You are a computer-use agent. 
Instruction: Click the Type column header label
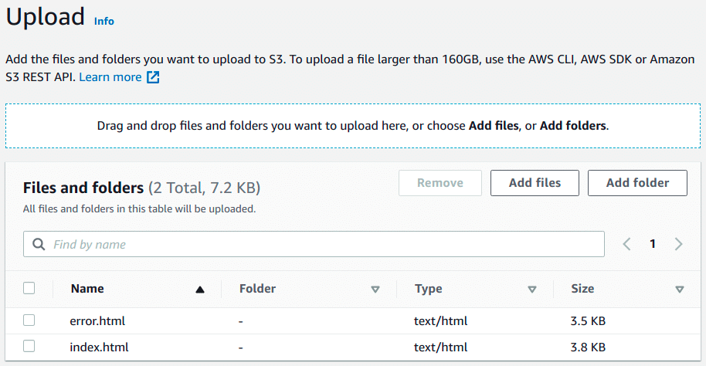pyautogui.click(x=428, y=289)
